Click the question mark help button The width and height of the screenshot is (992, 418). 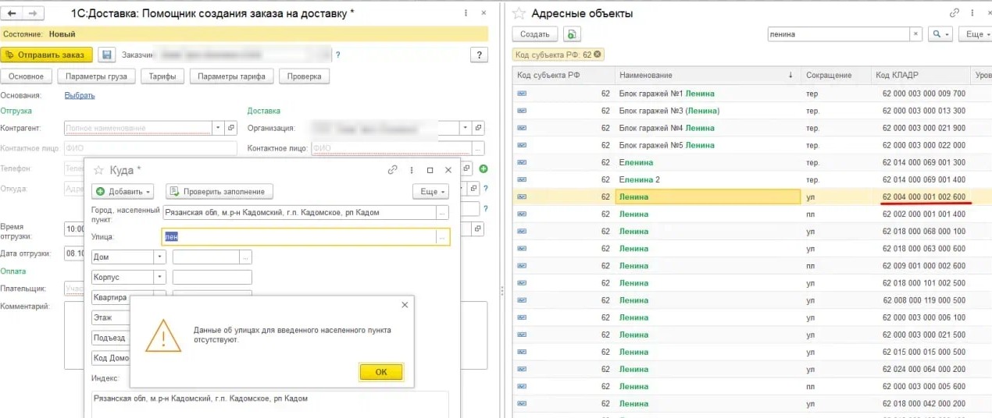click(x=479, y=55)
